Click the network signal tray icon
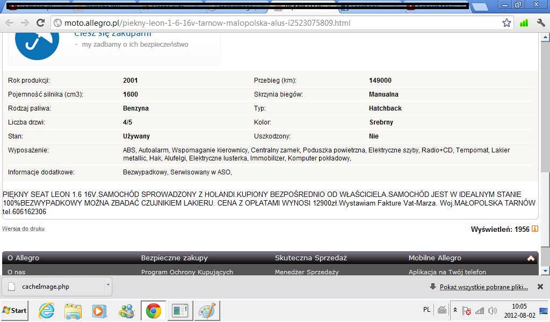Image resolution: width=550 pixels, height=322 pixels. [480, 310]
